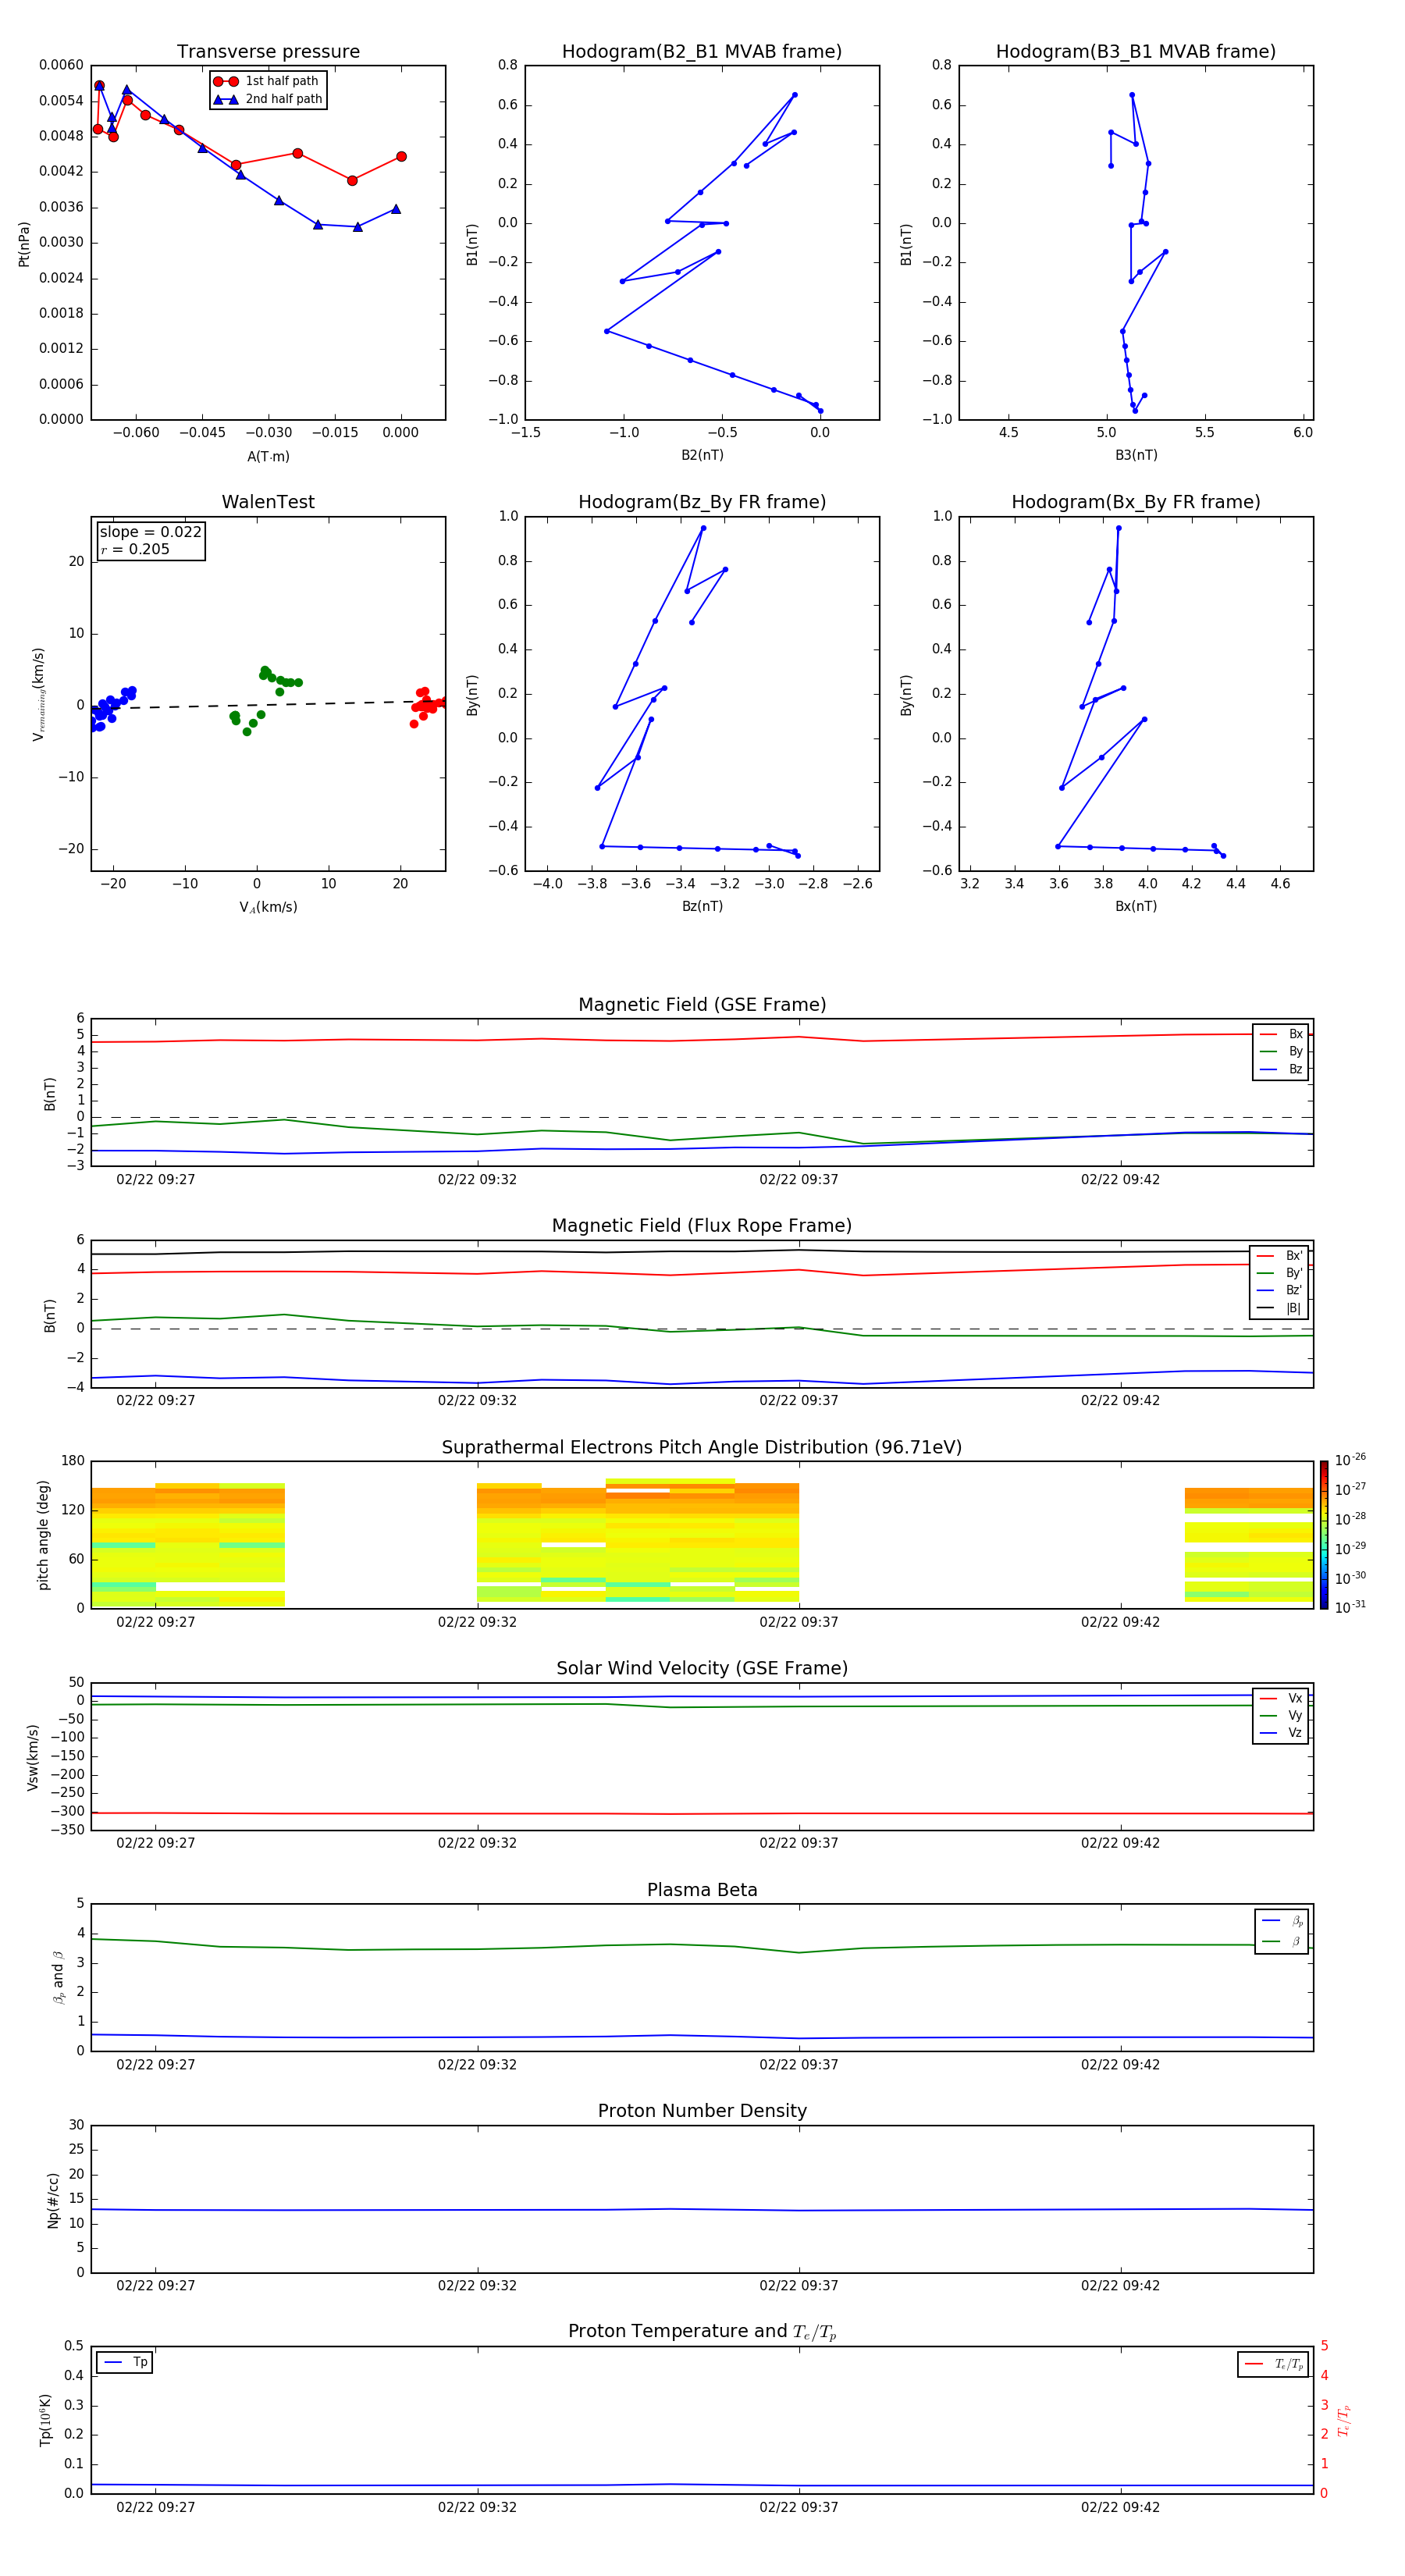Click the 'B3(nT)' x-axis label
Screen dimensions: 1405x2576
coord(1136,455)
